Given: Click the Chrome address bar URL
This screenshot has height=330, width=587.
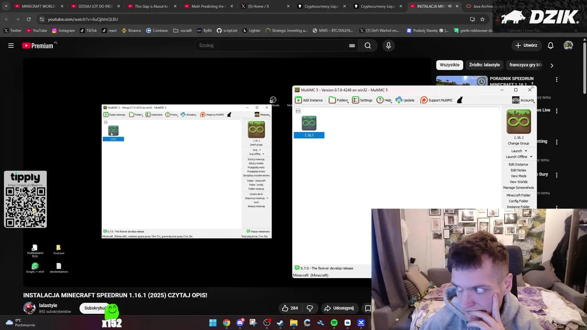Looking at the screenshot, I should [x=83, y=19].
